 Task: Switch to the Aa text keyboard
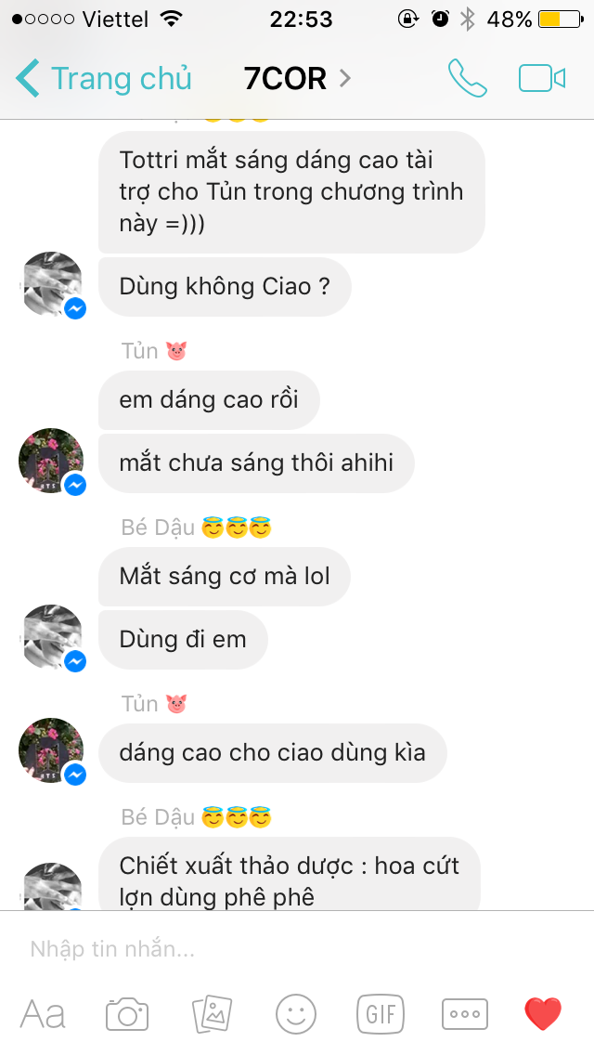(43, 1014)
